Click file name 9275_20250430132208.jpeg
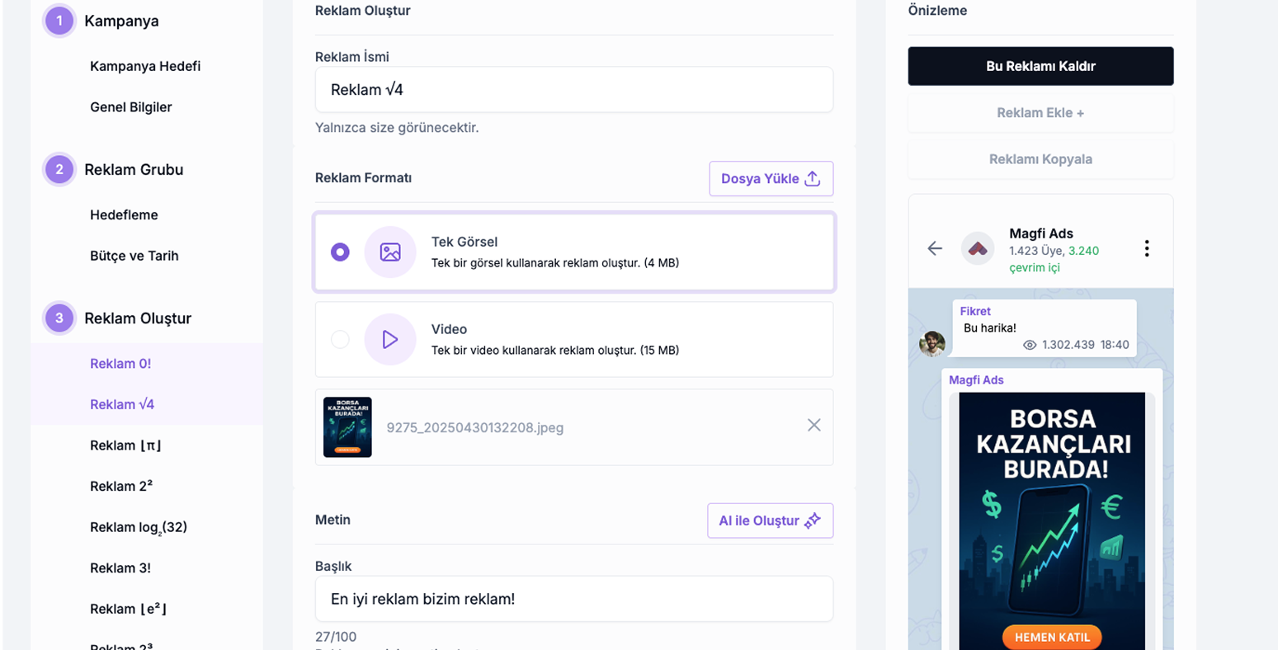This screenshot has height=650, width=1278. pyautogui.click(x=475, y=427)
